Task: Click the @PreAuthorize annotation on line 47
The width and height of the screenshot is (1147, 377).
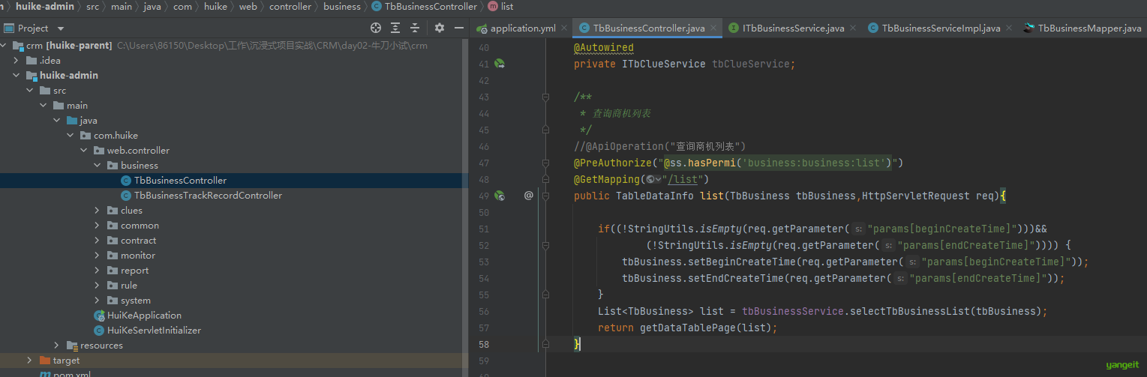Action: (613, 163)
